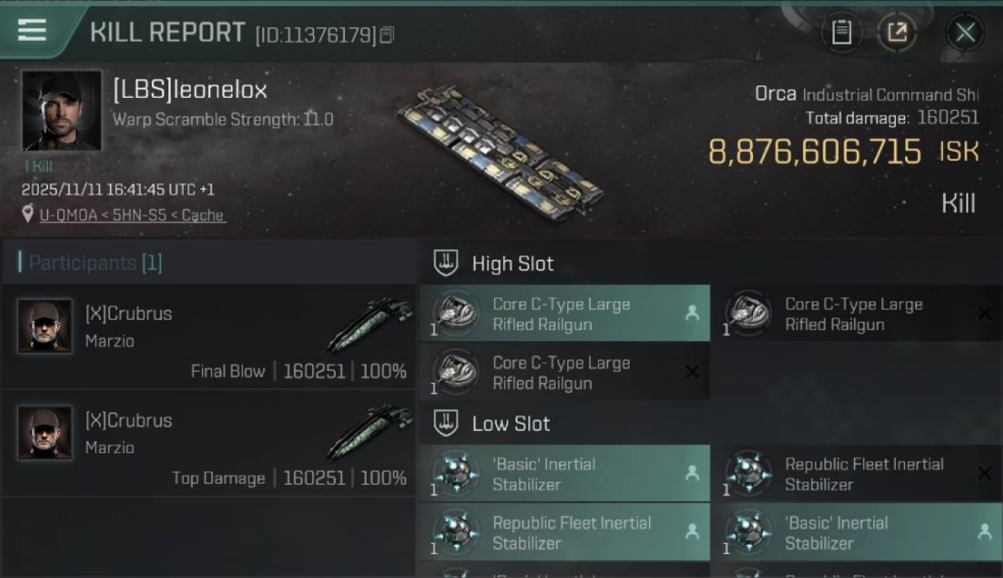Copy the kill report ID
1003x578 pixels.
[387, 35]
